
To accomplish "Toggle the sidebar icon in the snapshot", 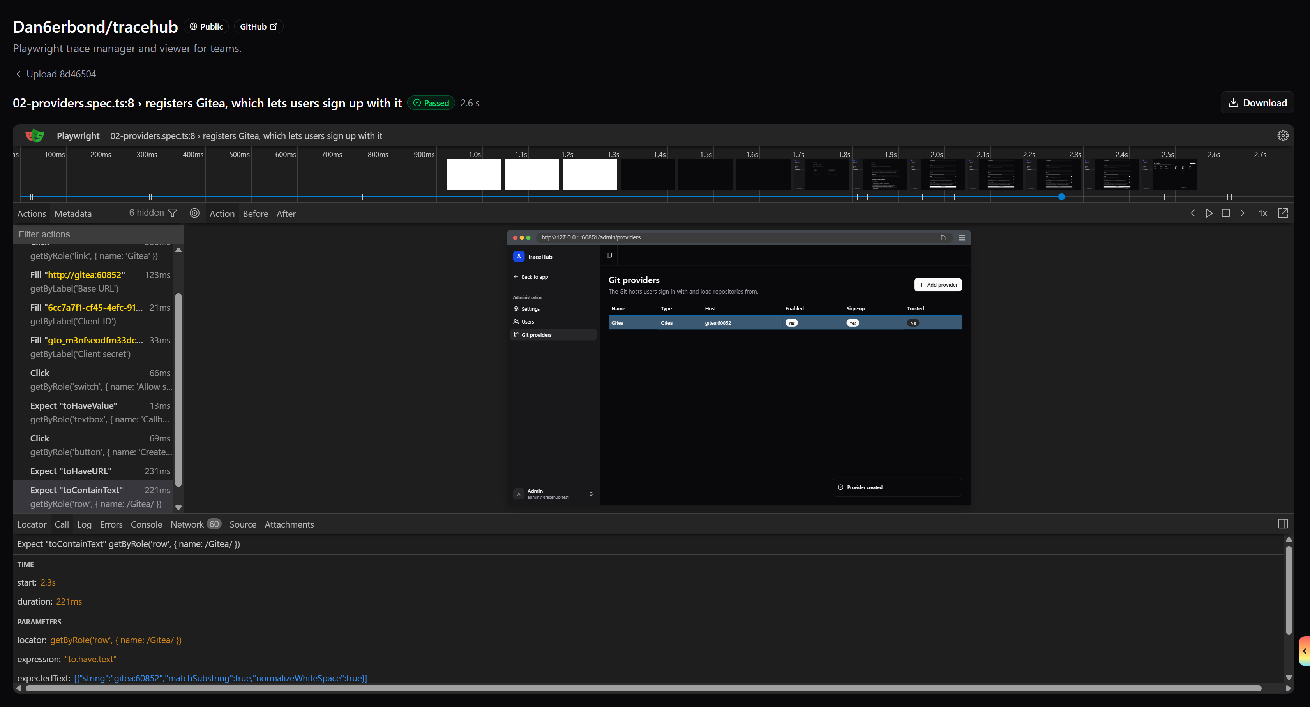I will click(x=609, y=255).
